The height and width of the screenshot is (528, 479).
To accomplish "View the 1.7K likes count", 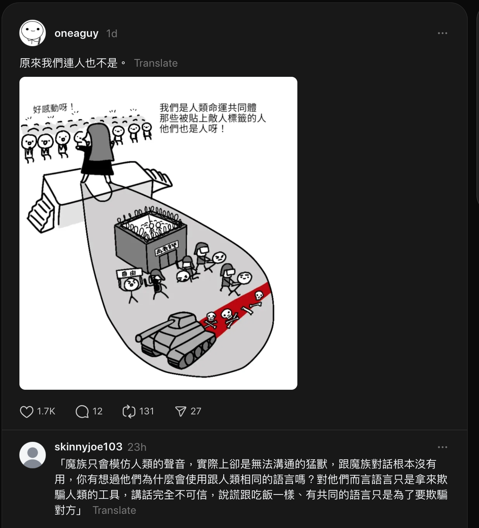I will pyautogui.click(x=46, y=412).
